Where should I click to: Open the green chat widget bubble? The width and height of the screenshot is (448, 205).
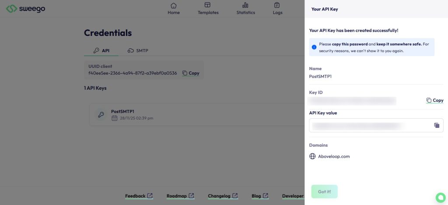click(440, 196)
